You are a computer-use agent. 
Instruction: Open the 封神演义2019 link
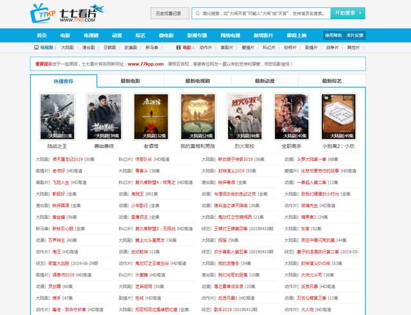(231, 170)
